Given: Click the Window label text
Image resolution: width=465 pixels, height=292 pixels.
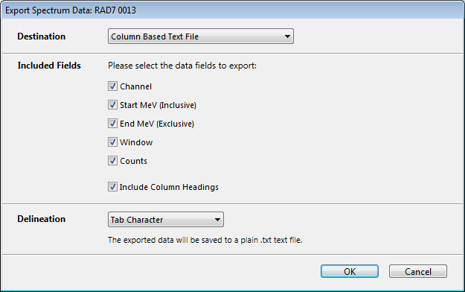Looking at the screenshot, I should [136, 142].
